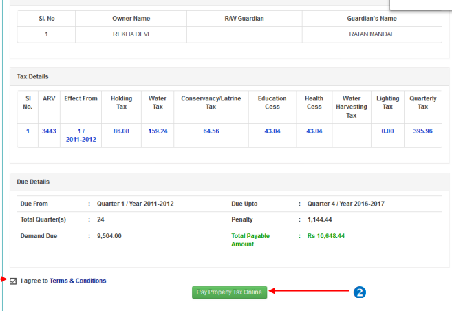Image resolution: width=452 pixels, height=311 pixels.
Task: Tick the I agree checkbox
Action: pyautogui.click(x=14, y=281)
